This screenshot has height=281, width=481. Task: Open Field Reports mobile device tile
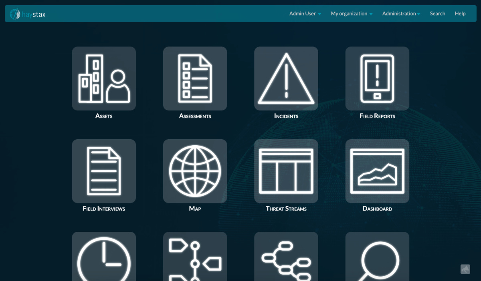pos(377,78)
